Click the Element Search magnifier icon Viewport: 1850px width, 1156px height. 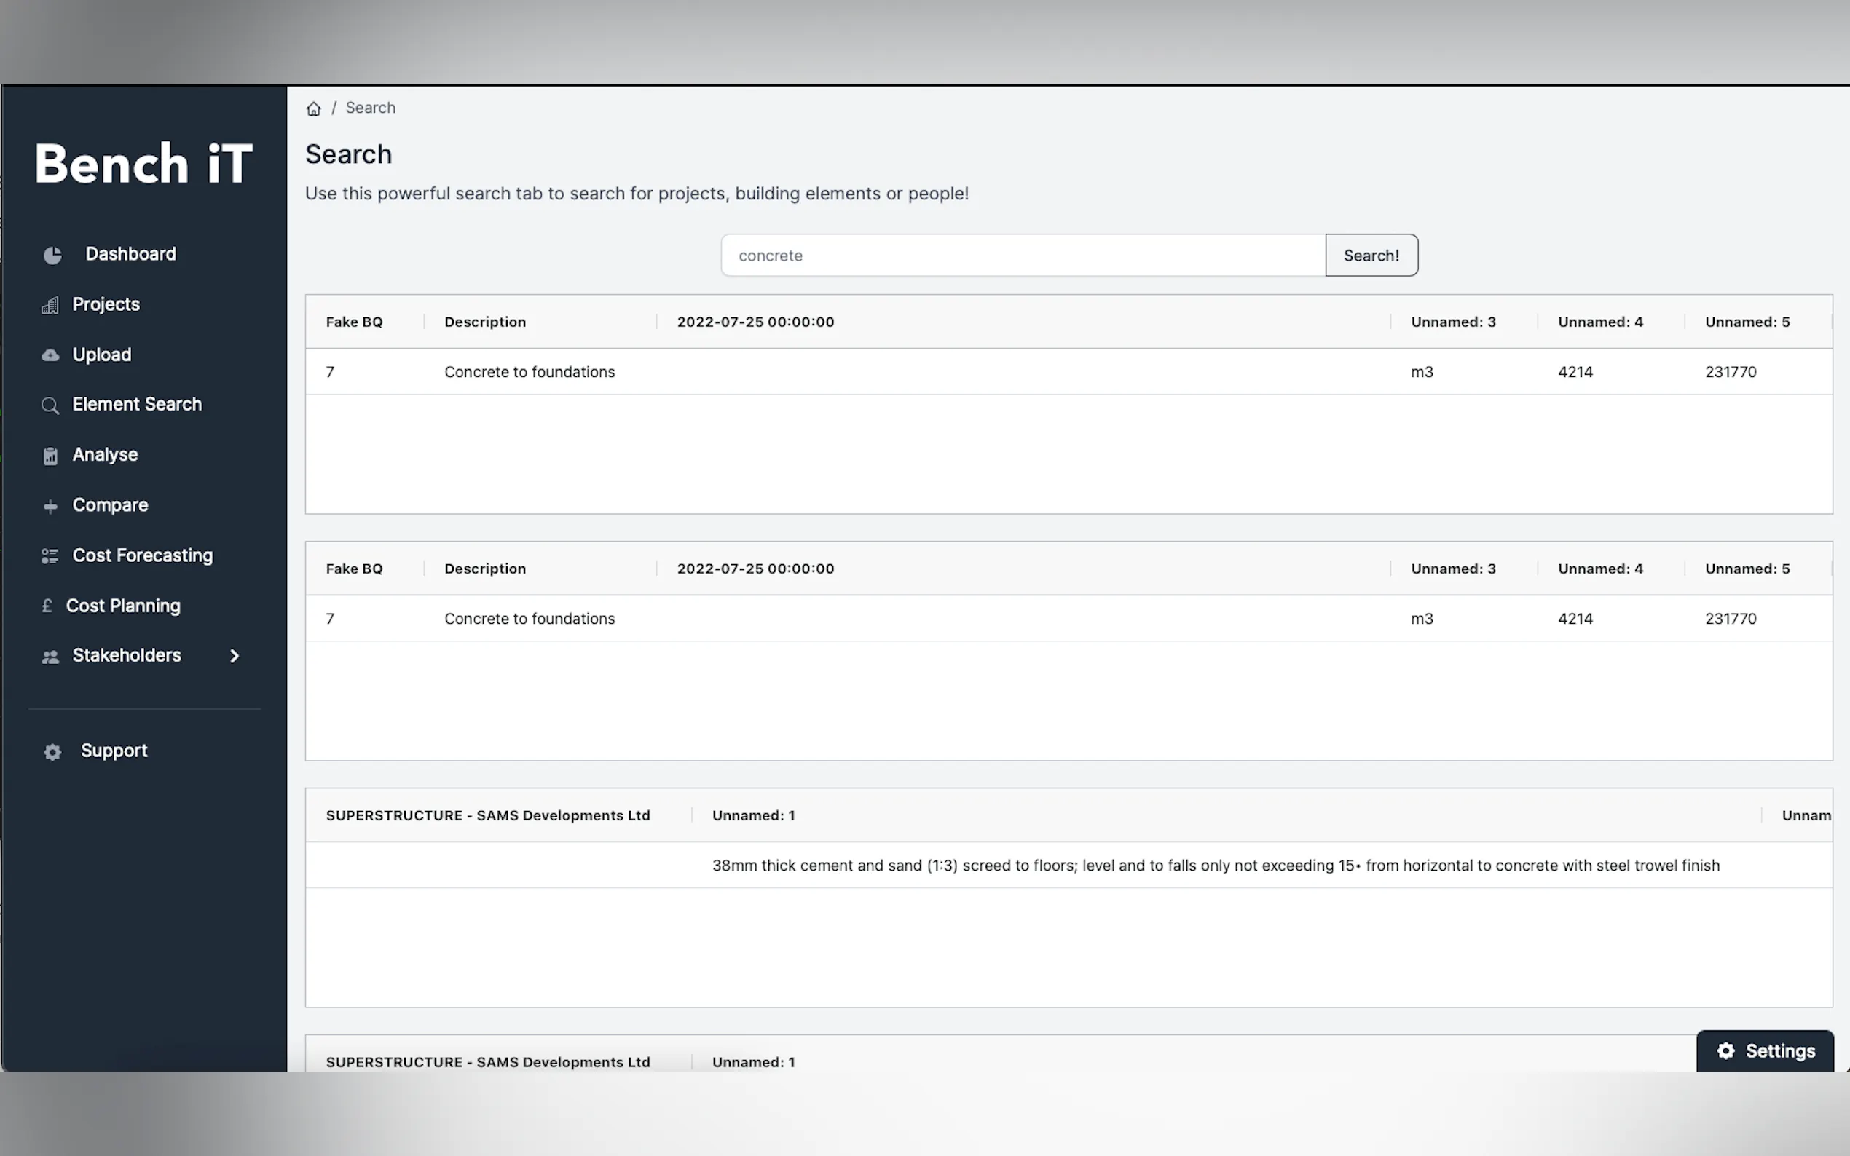50,405
